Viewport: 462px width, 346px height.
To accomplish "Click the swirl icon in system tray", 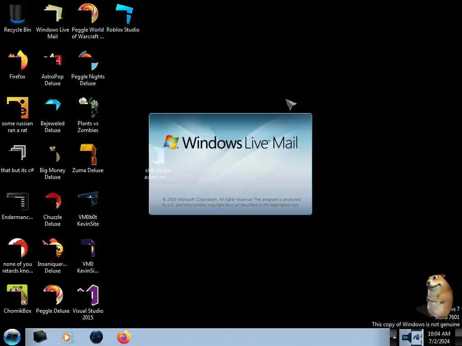I will 417,337.
